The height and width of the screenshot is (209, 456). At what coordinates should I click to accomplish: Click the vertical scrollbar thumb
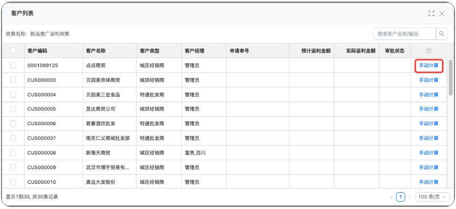(450, 78)
